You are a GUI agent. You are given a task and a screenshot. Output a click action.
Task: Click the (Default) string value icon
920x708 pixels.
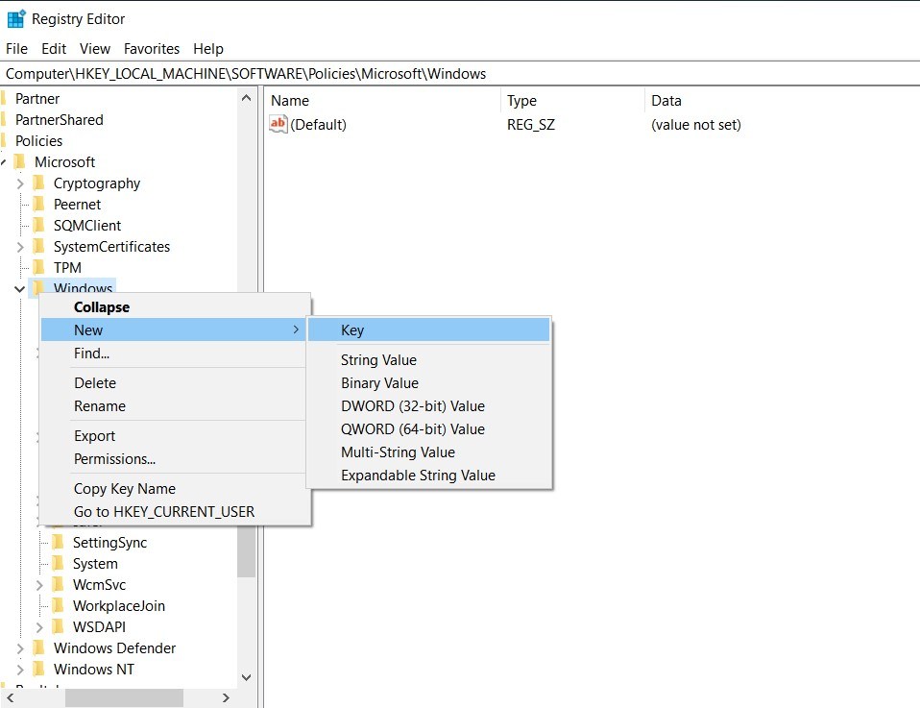[x=278, y=124]
